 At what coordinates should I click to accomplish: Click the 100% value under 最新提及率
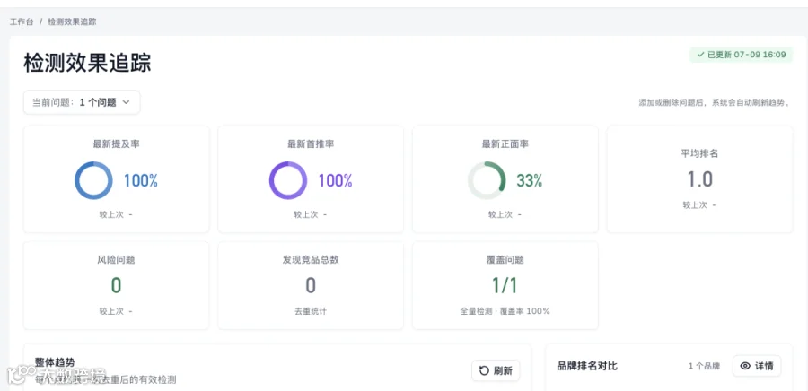pyautogui.click(x=141, y=180)
